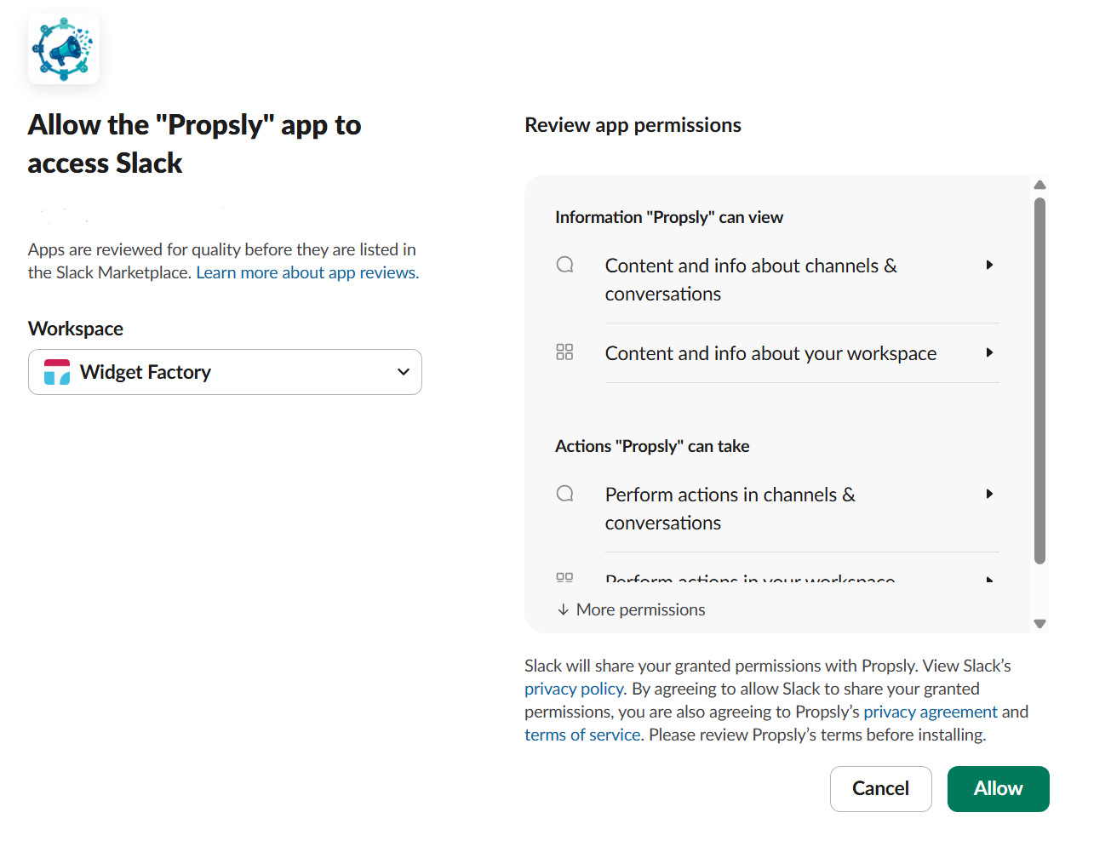Expand 'Content and info about channels & conversations'
This screenshot has width=1111, height=841.
coord(989,265)
